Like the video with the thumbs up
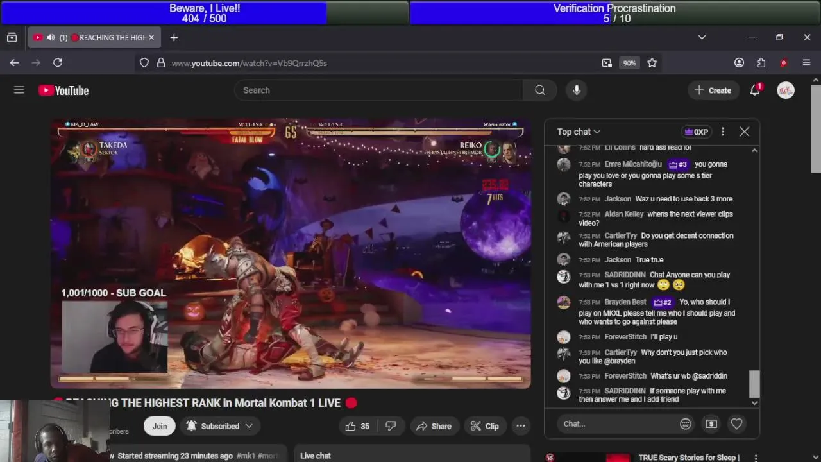This screenshot has height=462, width=821. tap(357, 426)
